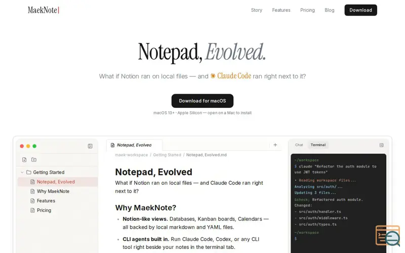Click the Pricing document icon in sidebar
The width and height of the screenshot is (405, 253).
[x=32, y=210]
